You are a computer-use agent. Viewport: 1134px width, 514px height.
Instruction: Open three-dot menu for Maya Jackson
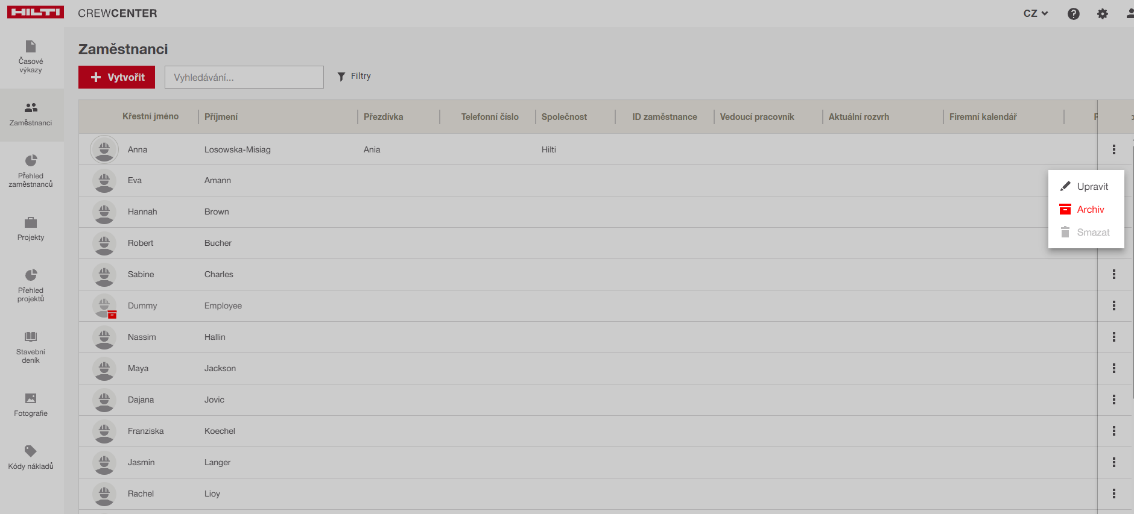(1113, 369)
